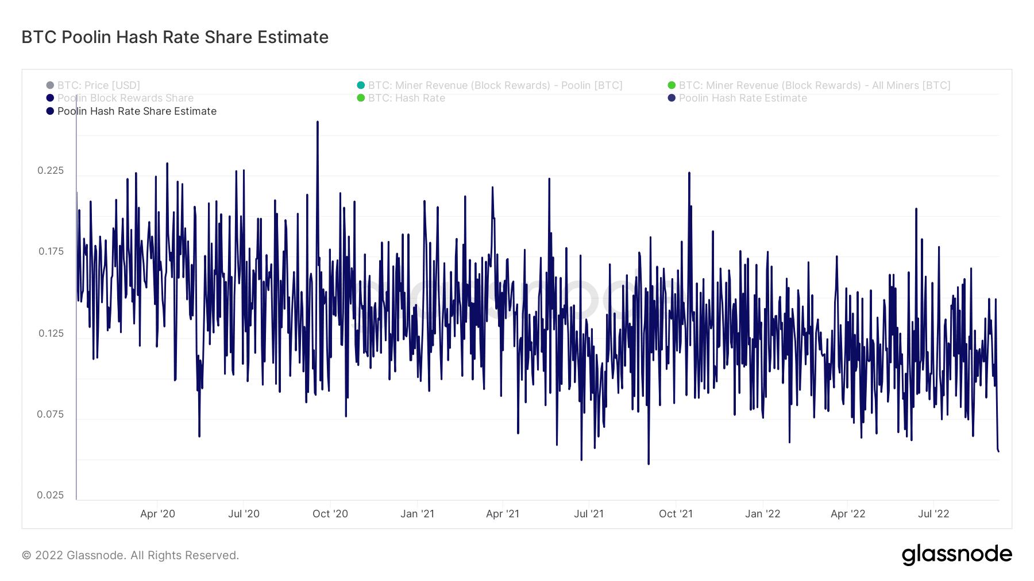Click the Oct '20 x-axis label
The image size is (1034, 581).
(x=330, y=514)
